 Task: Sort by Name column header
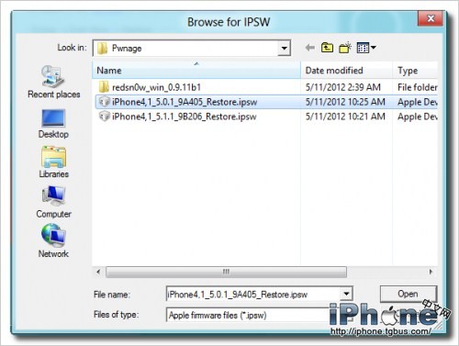pos(196,71)
